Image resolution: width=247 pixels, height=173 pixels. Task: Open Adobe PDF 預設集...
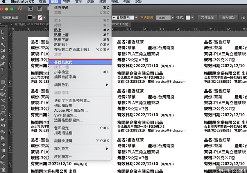coord(80,110)
